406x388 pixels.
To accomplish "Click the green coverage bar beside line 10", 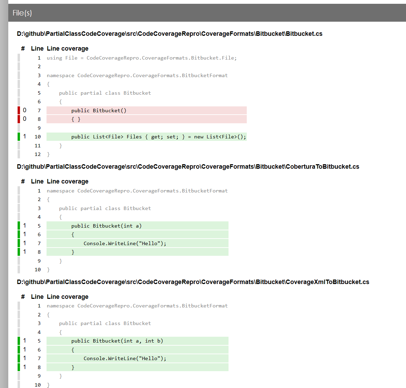I will pos(19,137).
